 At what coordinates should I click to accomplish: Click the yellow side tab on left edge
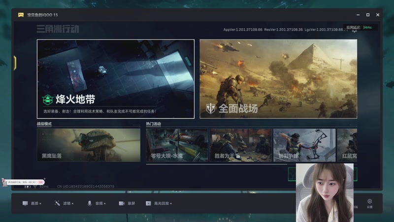click(15, 63)
